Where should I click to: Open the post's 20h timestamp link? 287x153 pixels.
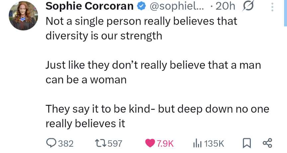point(226,6)
